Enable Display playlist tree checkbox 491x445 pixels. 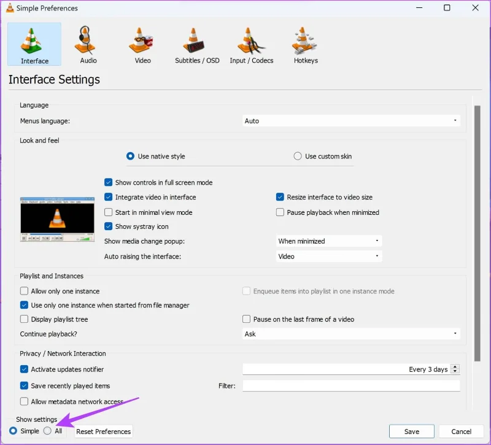coord(24,319)
